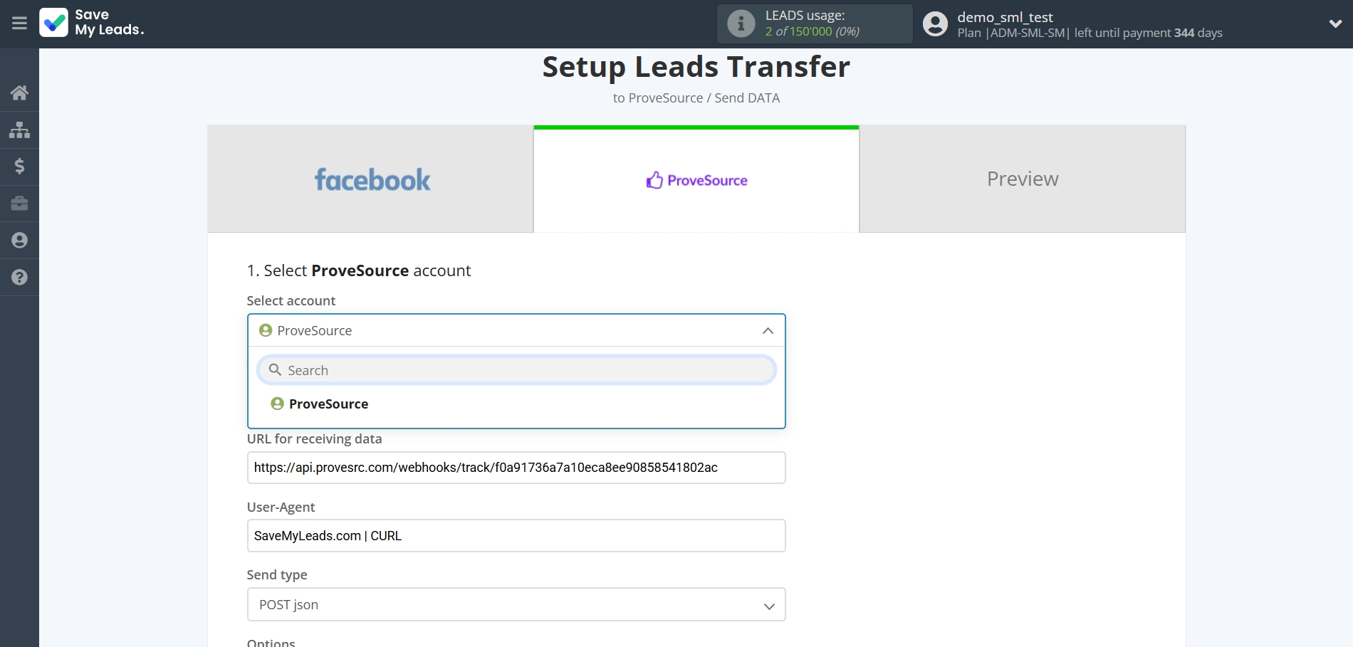Click the dollar billing icon in the sidebar
Viewport: 1353px width, 647px height.
(19, 167)
